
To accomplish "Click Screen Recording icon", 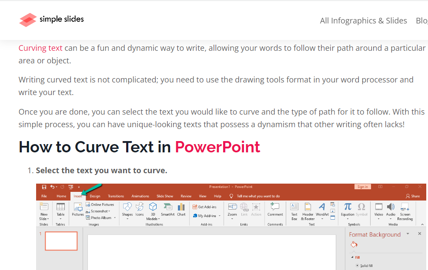I will pyautogui.click(x=405, y=207).
